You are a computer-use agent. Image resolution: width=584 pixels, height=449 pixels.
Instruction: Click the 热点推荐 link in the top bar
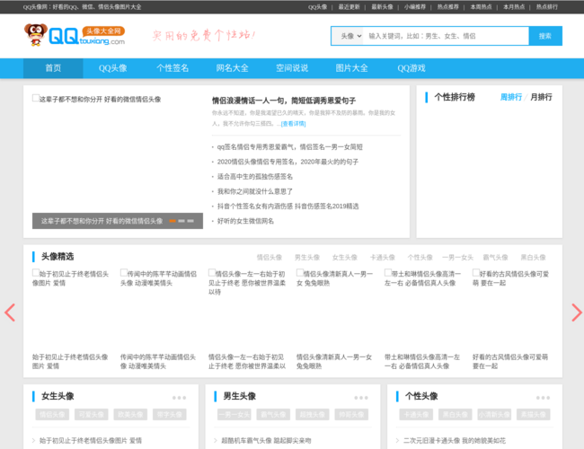point(448,6)
